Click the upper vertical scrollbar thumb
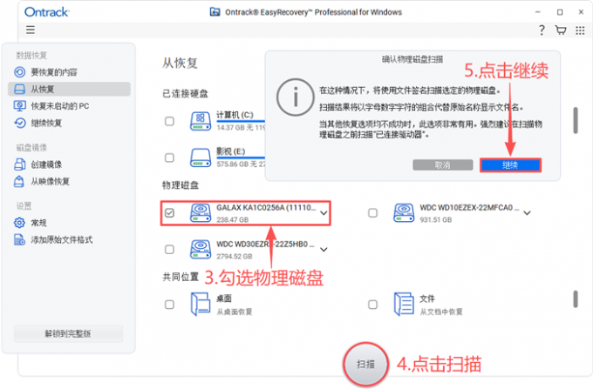593x389 pixels. (576, 120)
